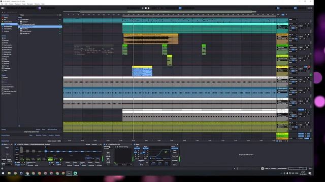Switch to Simpler Sample tab
The image size is (325, 182).
88,145
